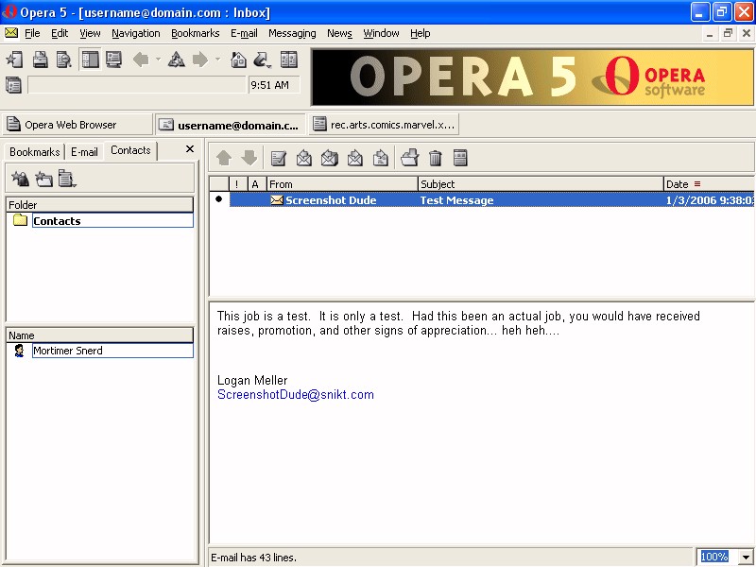Switch to the Bookmarks hotlist tab

(x=34, y=152)
